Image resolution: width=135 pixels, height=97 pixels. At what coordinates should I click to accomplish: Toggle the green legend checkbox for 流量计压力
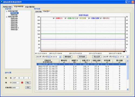(65, 18)
